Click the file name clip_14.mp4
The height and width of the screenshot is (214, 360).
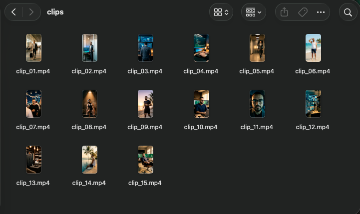click(x=89, y=183)
